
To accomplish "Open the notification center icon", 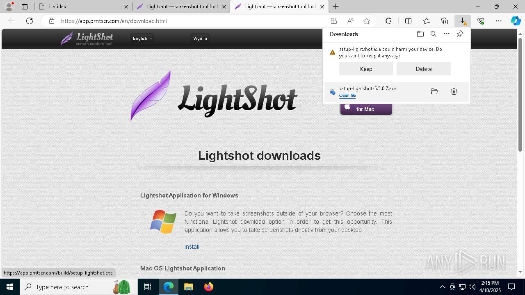I will 511,287.
